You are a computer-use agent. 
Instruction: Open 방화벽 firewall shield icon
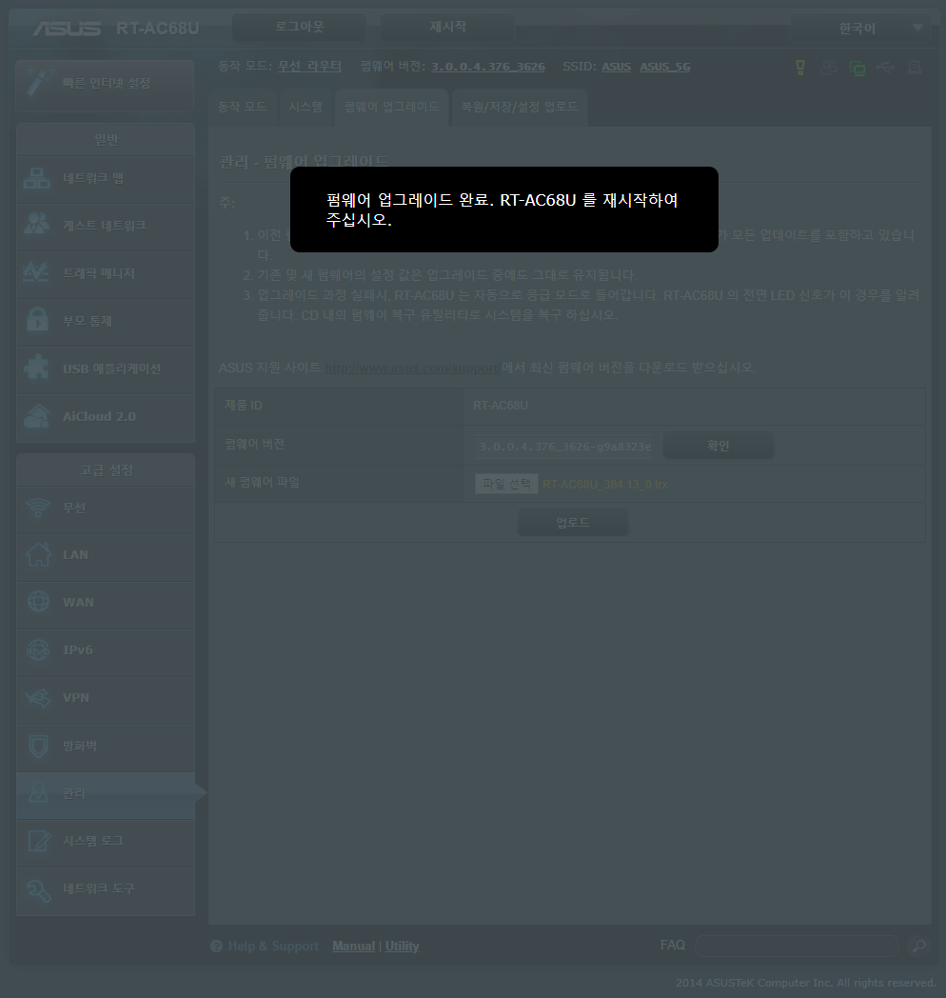(x=38, y=746)
